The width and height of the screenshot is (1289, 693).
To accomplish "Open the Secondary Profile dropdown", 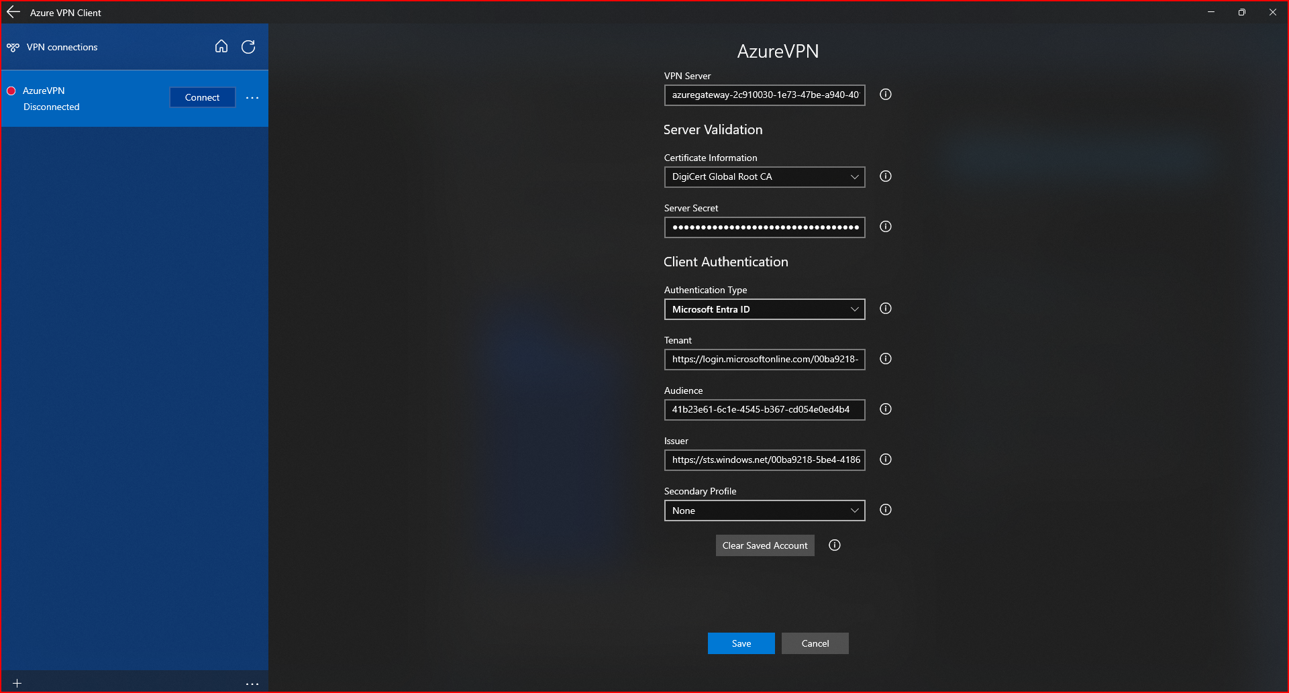I will 764,511.
